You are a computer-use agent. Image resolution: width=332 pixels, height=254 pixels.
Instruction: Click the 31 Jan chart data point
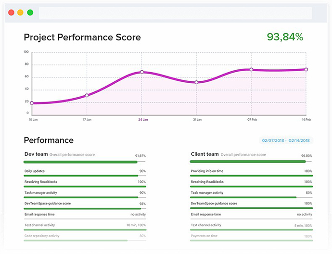click(196, 82)
